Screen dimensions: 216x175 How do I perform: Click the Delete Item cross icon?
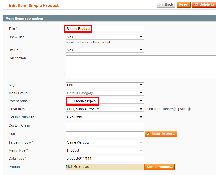point(196,4)
